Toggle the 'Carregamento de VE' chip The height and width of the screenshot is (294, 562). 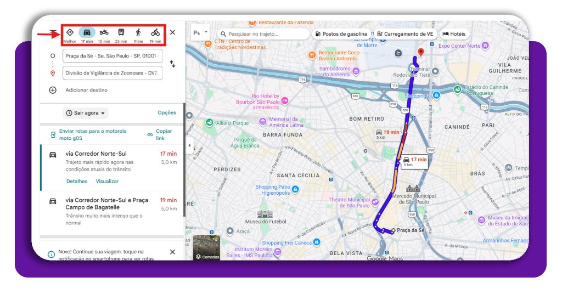pos(405,34)
